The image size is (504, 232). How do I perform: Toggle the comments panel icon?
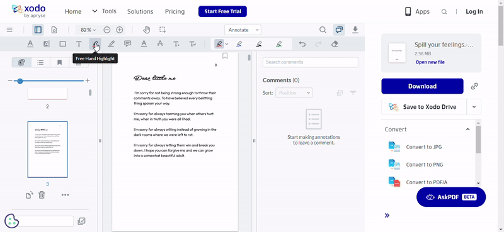pos(339,30)
